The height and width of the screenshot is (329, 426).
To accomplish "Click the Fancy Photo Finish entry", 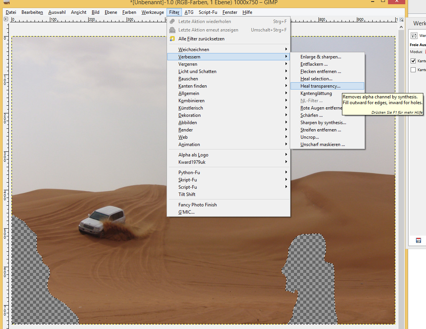I will (x=197, y=205).
